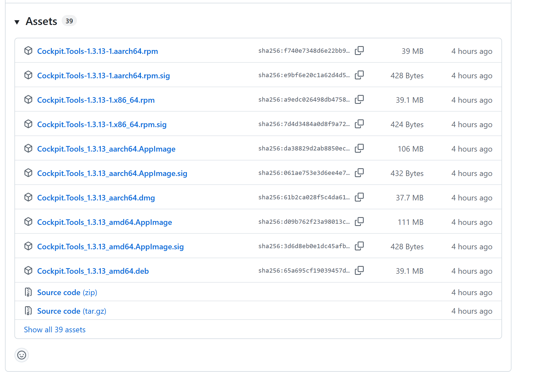Screen dimensions: 547x372
Task: Download Cockpit.Tools-1.3.13-1.x86_64.rpm.sig
Action: coord(102,125)
